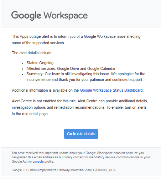Image resolution: width=161 pixels, height=179 pixels.
Task: Click 'inconvenience and thank you' summary line
Action: (85, 80)
